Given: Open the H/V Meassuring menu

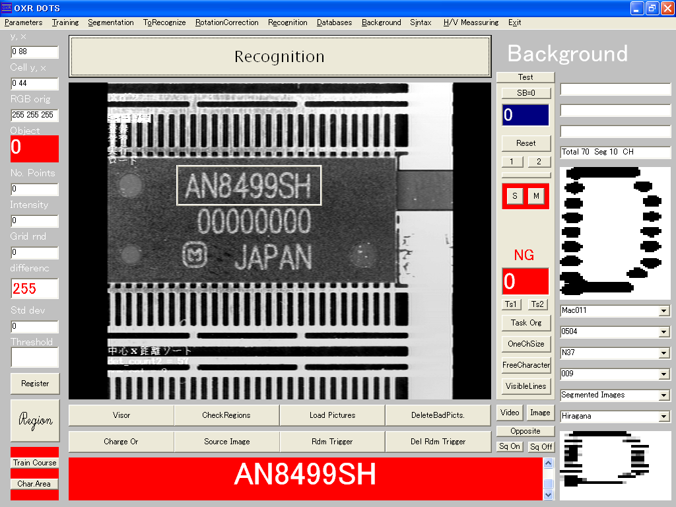Looking at the screenshot, I should 471,22.
